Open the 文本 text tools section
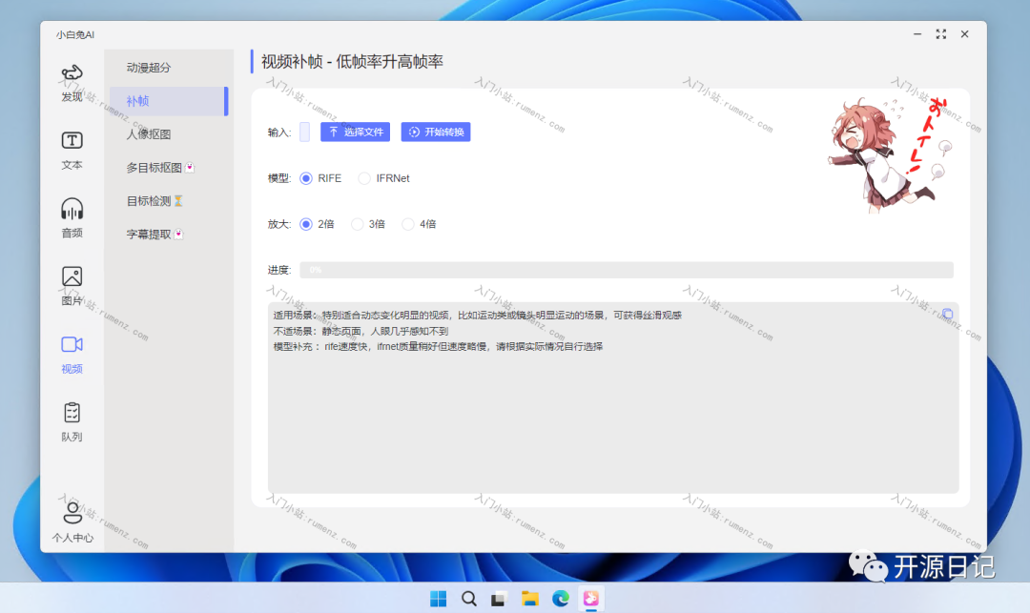The width and height of the screenshot is (1030, 613). (x=72, y=151)
